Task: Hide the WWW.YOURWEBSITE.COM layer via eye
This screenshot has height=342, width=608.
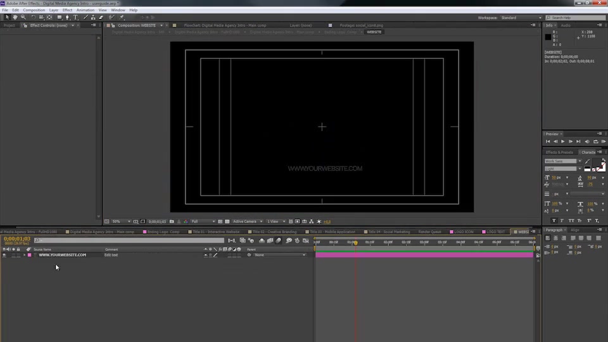Action: 4,255
